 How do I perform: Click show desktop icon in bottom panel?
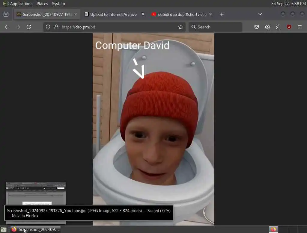(x=4, y=229)
